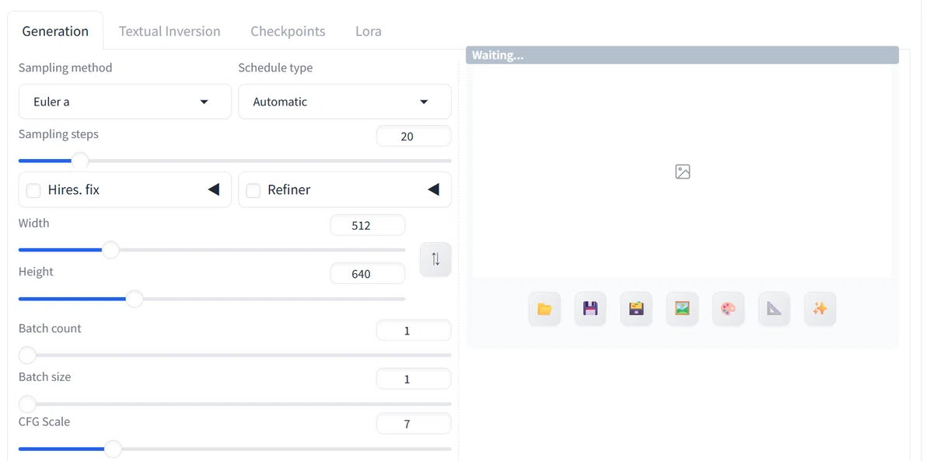Click the zip archive save icon
Image resolution: width=933 pixels, height=461 pixels.
click(636, 309)
